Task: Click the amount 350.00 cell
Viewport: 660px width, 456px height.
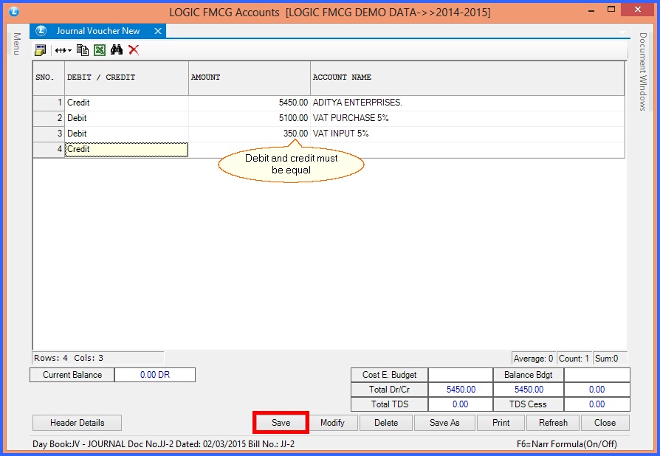Action: (x=250, y=134)
